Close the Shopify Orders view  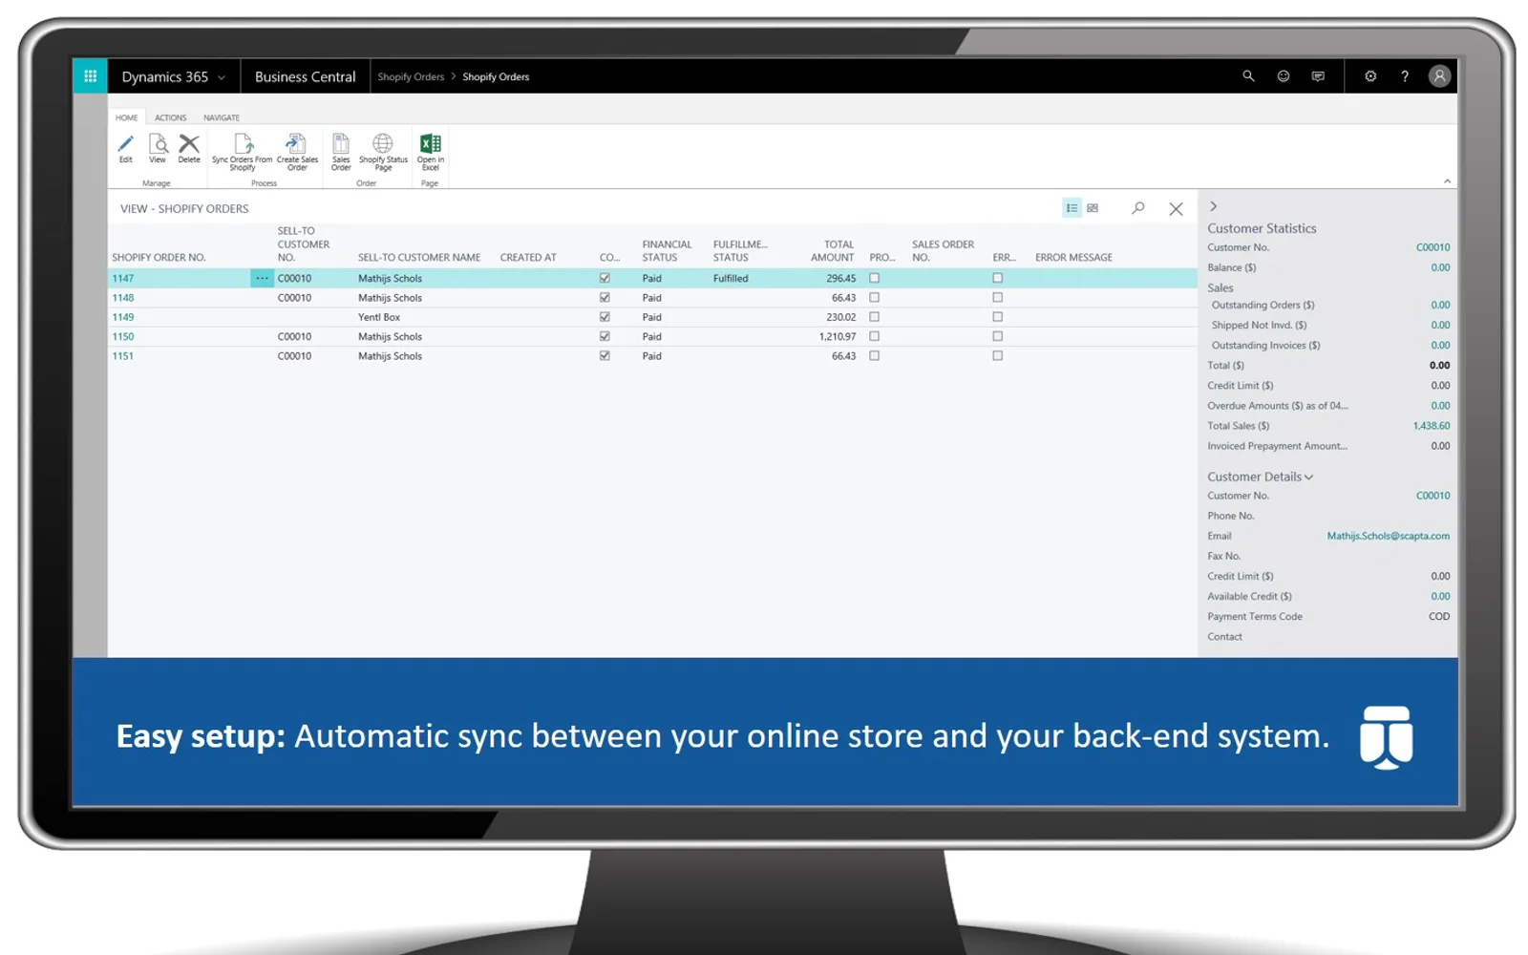pyautogui.click(x=1176, y=209)
